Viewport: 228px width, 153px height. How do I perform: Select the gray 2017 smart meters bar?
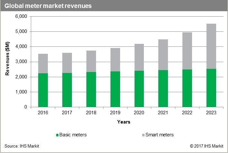(67, 63)
